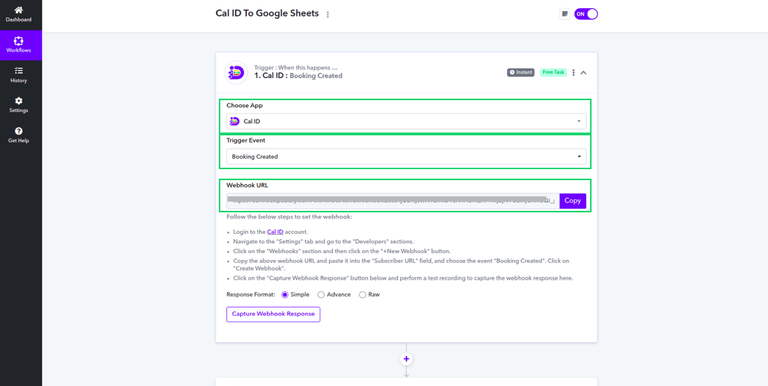Viewport: 768px width, 386px height.
Task: Click the Get Help sidebar item
Action: tap(19, 135)
